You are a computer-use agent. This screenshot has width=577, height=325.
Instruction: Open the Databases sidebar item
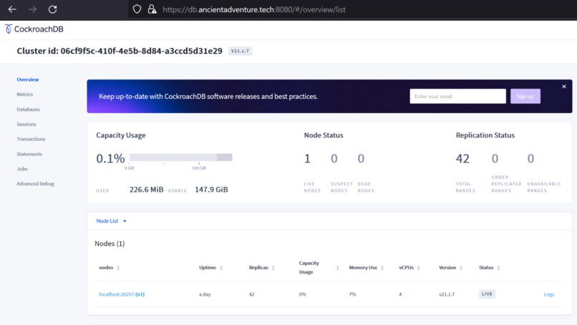point(28,110)
